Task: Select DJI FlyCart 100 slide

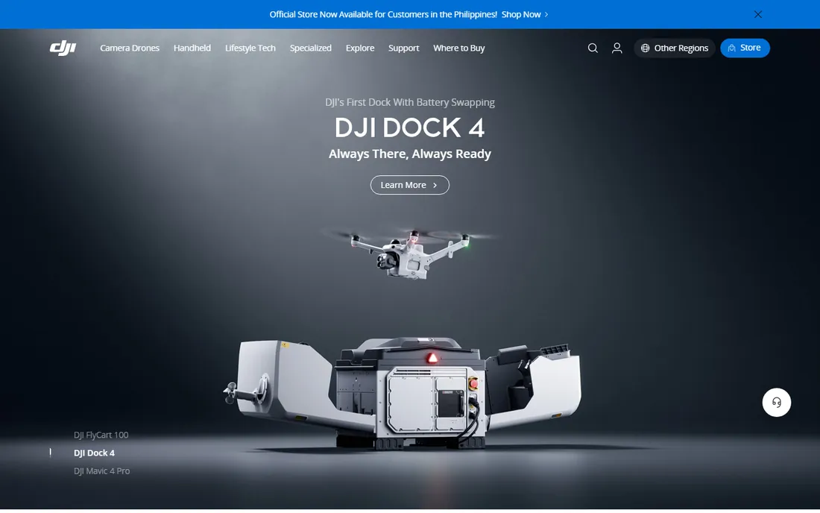Action: coord(101,435)
